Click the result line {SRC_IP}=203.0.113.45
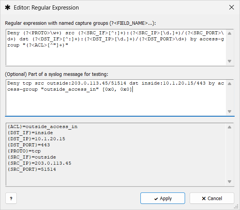The width and height of the screenshot is (240, 210). pos(39,163)
